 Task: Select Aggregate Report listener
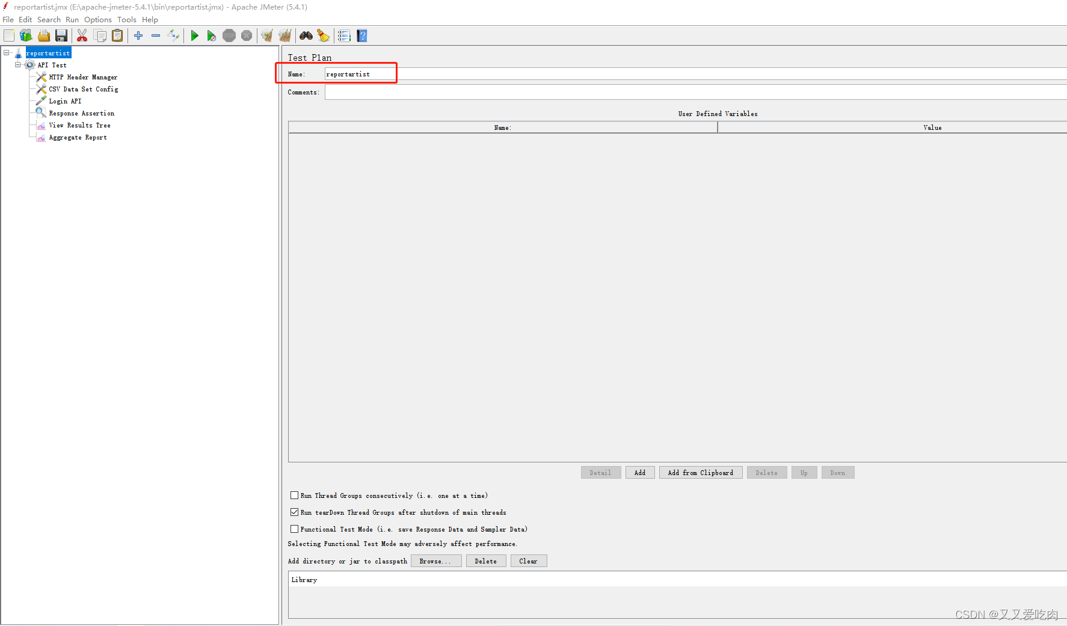click(x=78, y=137)
